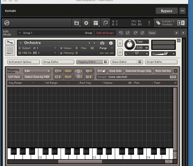Toggle the Auto mapping button

coord(68,71)
